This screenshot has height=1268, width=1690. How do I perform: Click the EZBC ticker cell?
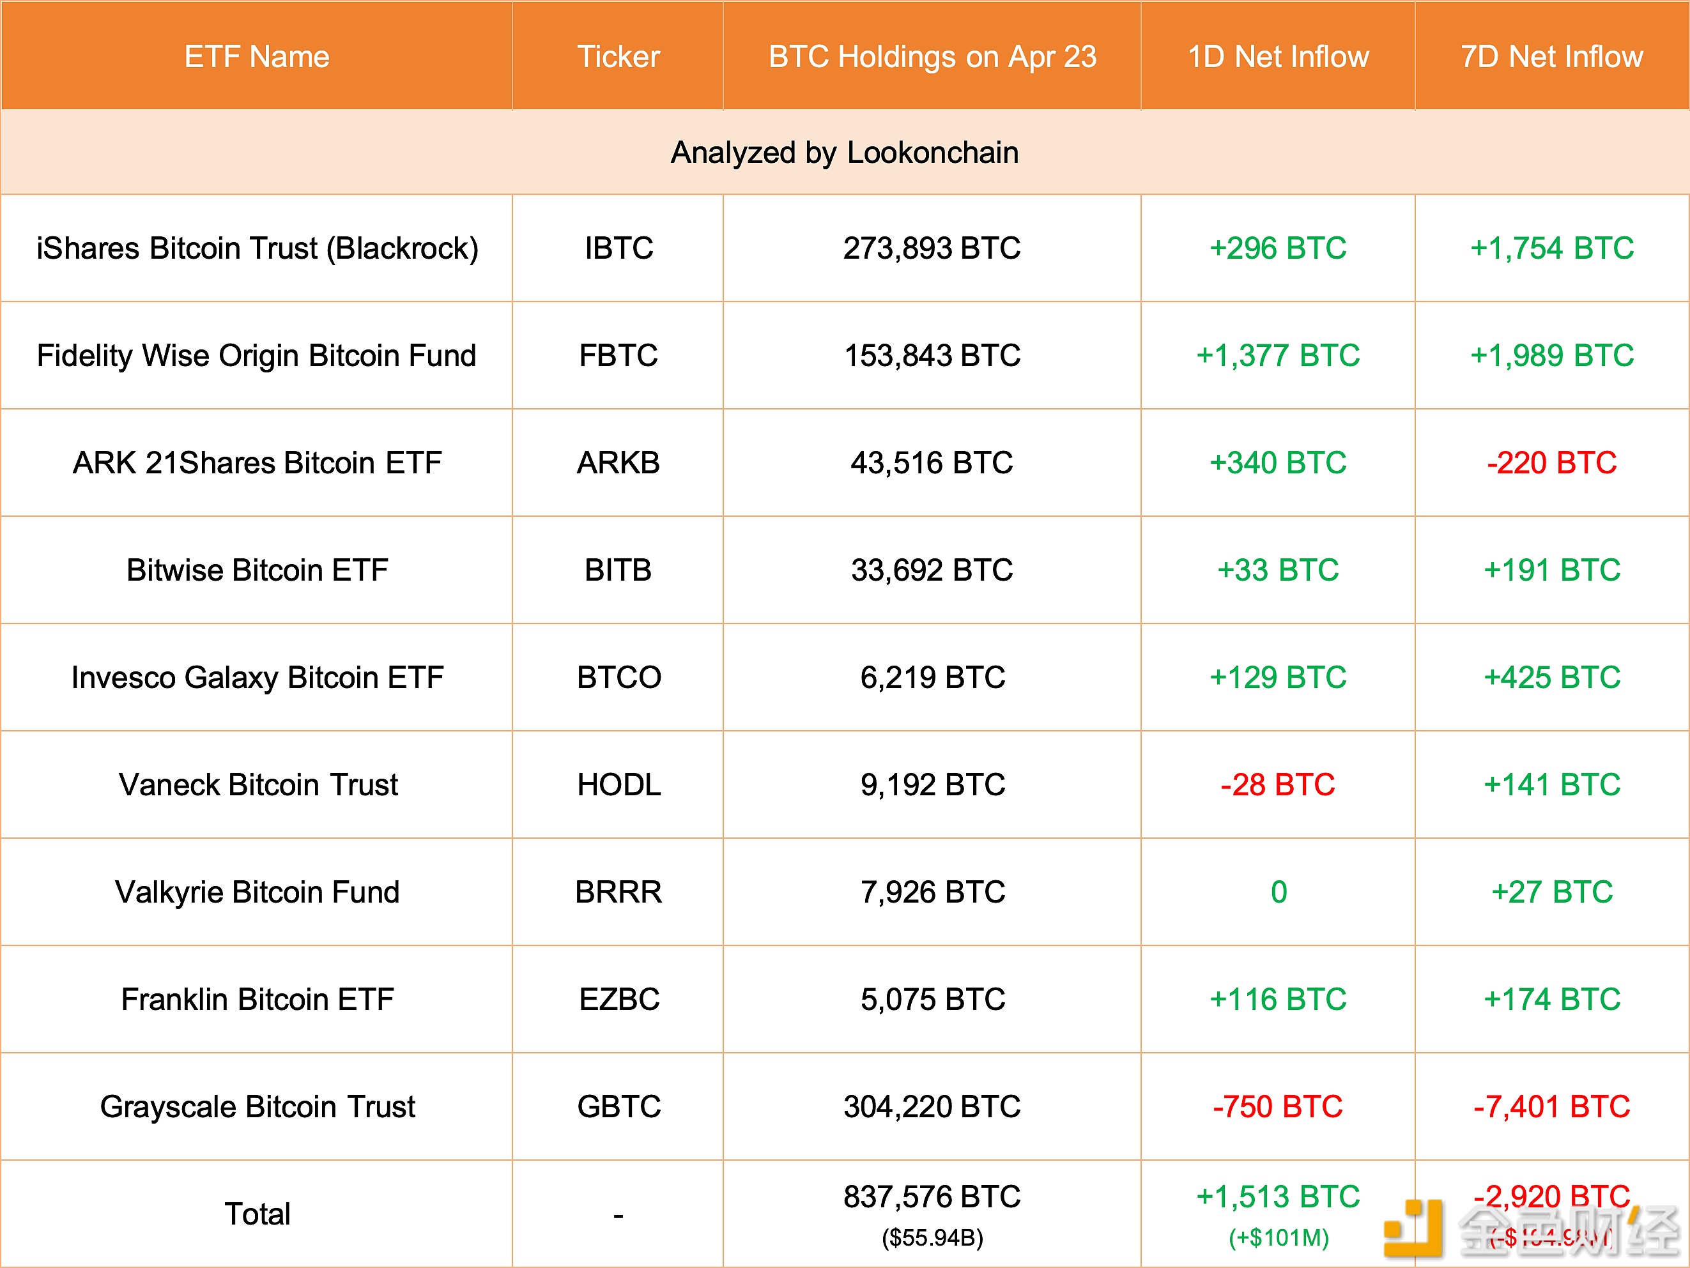coord(618,1000)
